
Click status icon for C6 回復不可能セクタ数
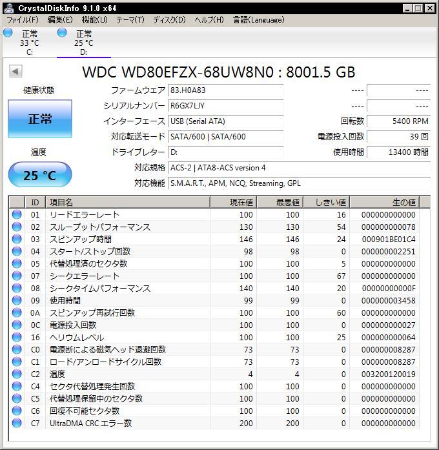coord(17,411)
